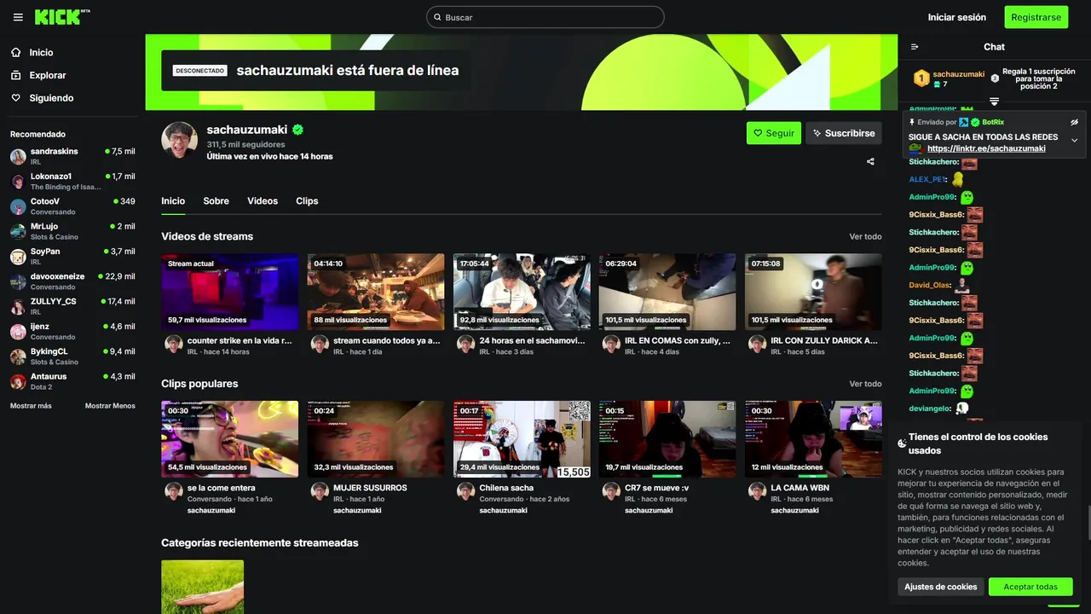Open the hamburger menu at top left
Viewport: 1091px width, 614px height.
[x=18, y=17]
